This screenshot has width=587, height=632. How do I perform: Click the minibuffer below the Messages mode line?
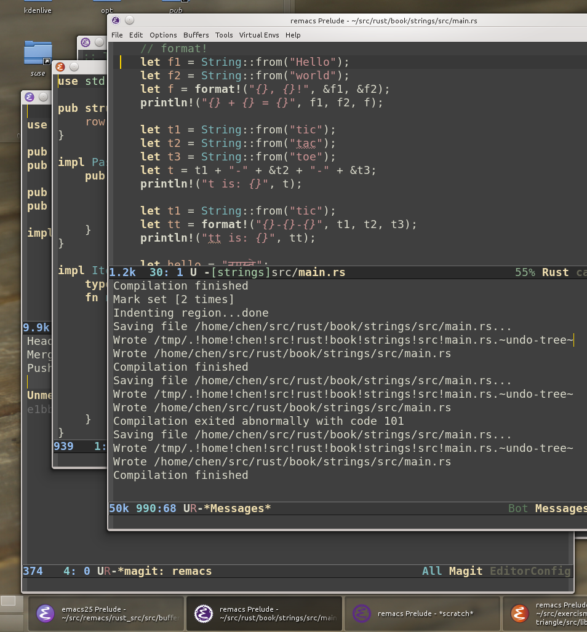click(348, 521)
